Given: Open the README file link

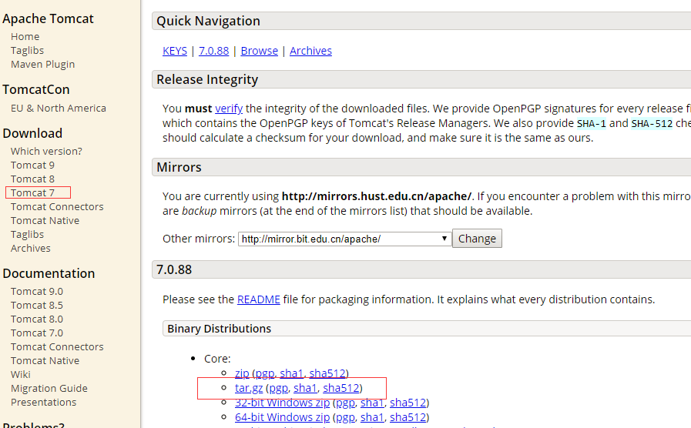Looking at the screenshot, I should coord(259,299).
